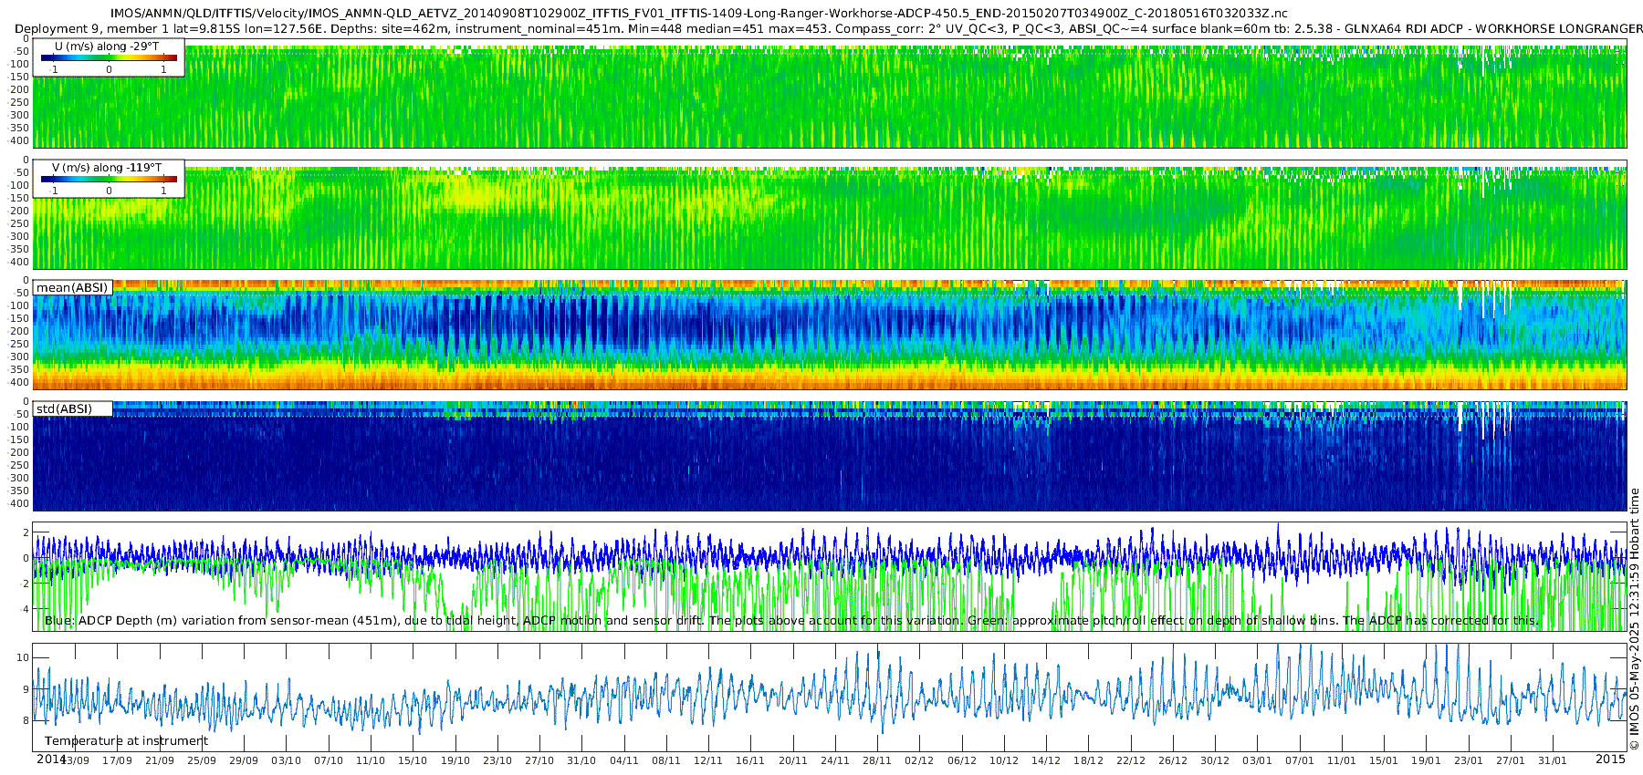Click the 'Temperature at instrument' label

click(x=127, y=741)
